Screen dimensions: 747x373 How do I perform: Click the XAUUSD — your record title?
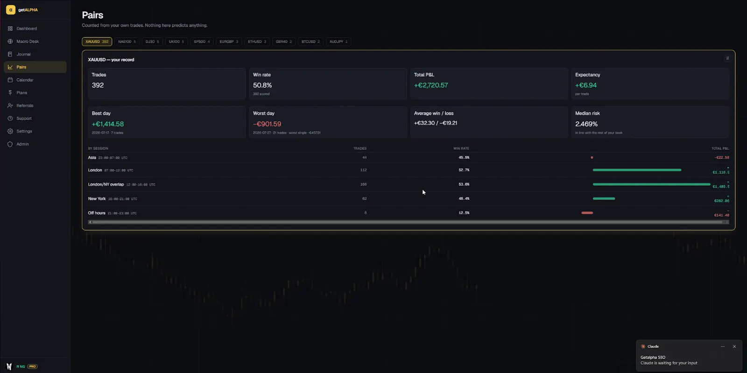click(111, 60)
